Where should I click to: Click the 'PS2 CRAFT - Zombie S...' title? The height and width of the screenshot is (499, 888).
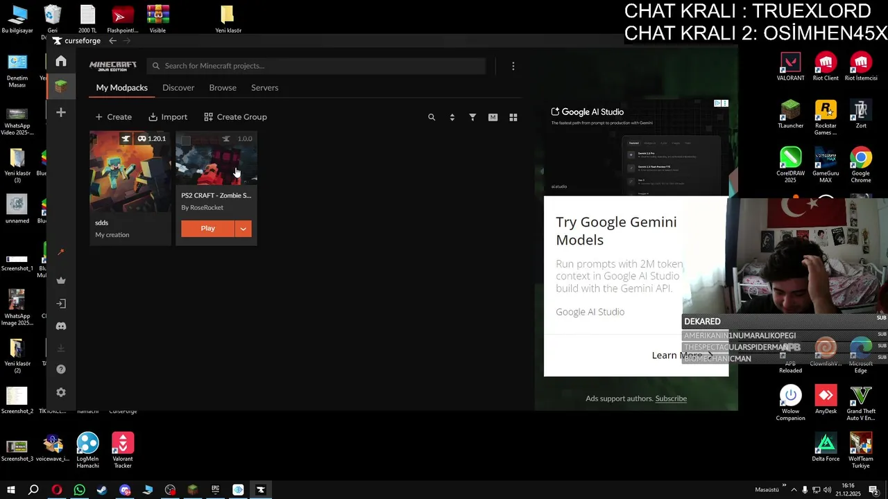[216, 195]
